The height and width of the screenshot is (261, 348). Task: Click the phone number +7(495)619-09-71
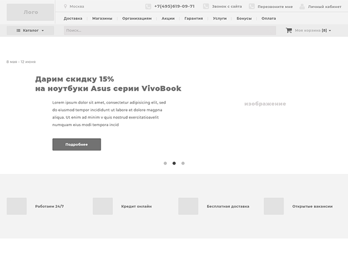(175, 6)
